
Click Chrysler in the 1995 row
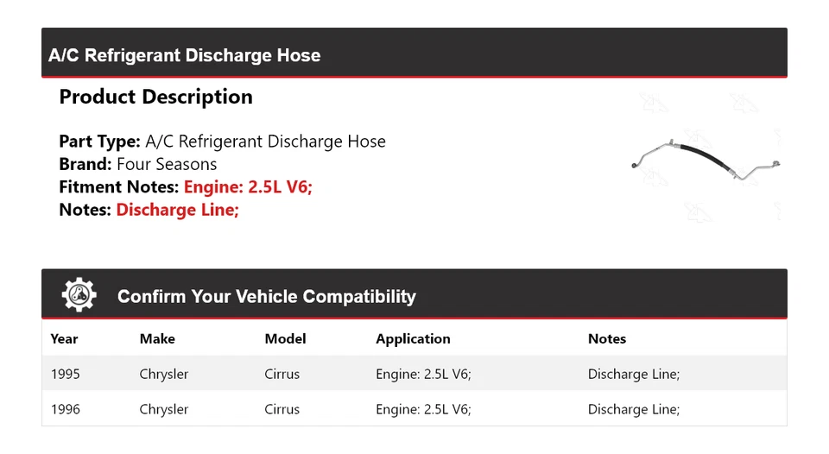tap(163, 374)
